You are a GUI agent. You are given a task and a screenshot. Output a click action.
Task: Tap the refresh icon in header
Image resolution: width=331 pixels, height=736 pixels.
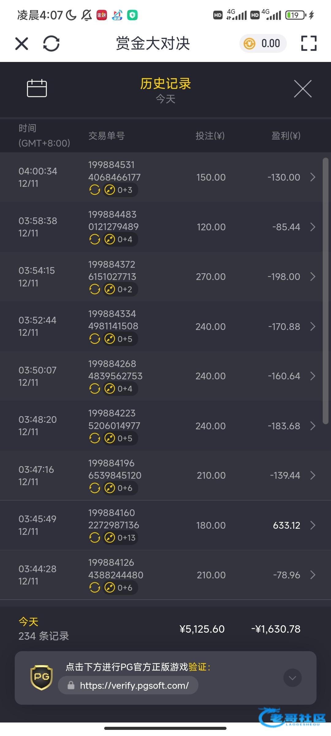click(51, 44)
